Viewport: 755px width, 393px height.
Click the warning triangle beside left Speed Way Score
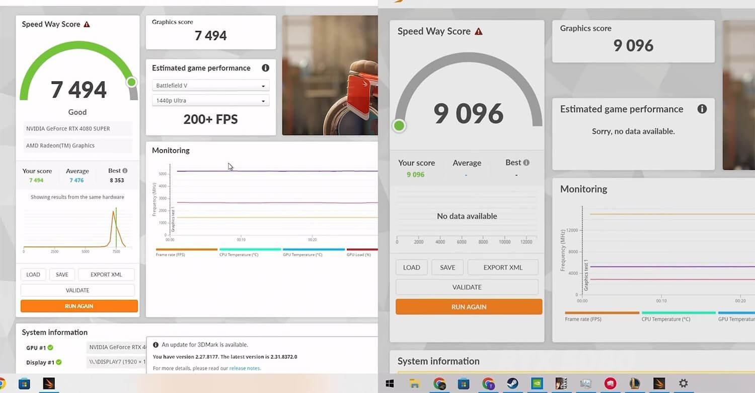[87, 24]
